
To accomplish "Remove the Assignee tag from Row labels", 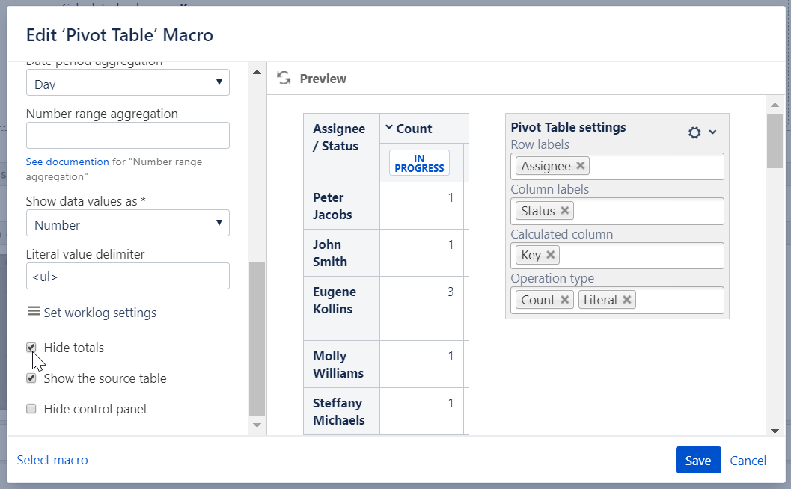I will 581,166.
